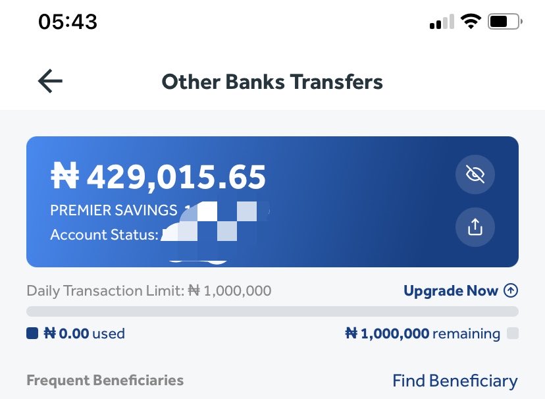The image size is (545, 399).
Task: Select the Premier Savings account card
Action: pyautogui.click(x=272, y=202)
